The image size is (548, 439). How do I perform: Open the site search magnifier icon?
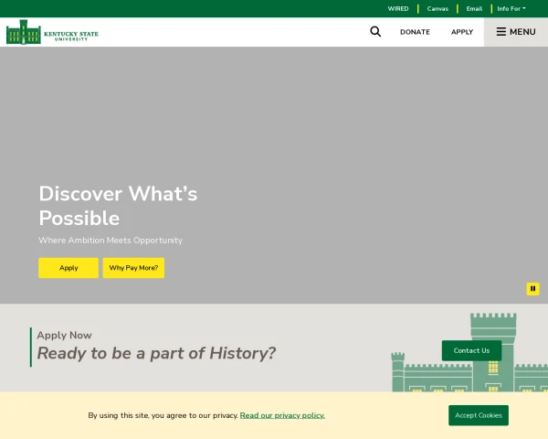point(375,32)
